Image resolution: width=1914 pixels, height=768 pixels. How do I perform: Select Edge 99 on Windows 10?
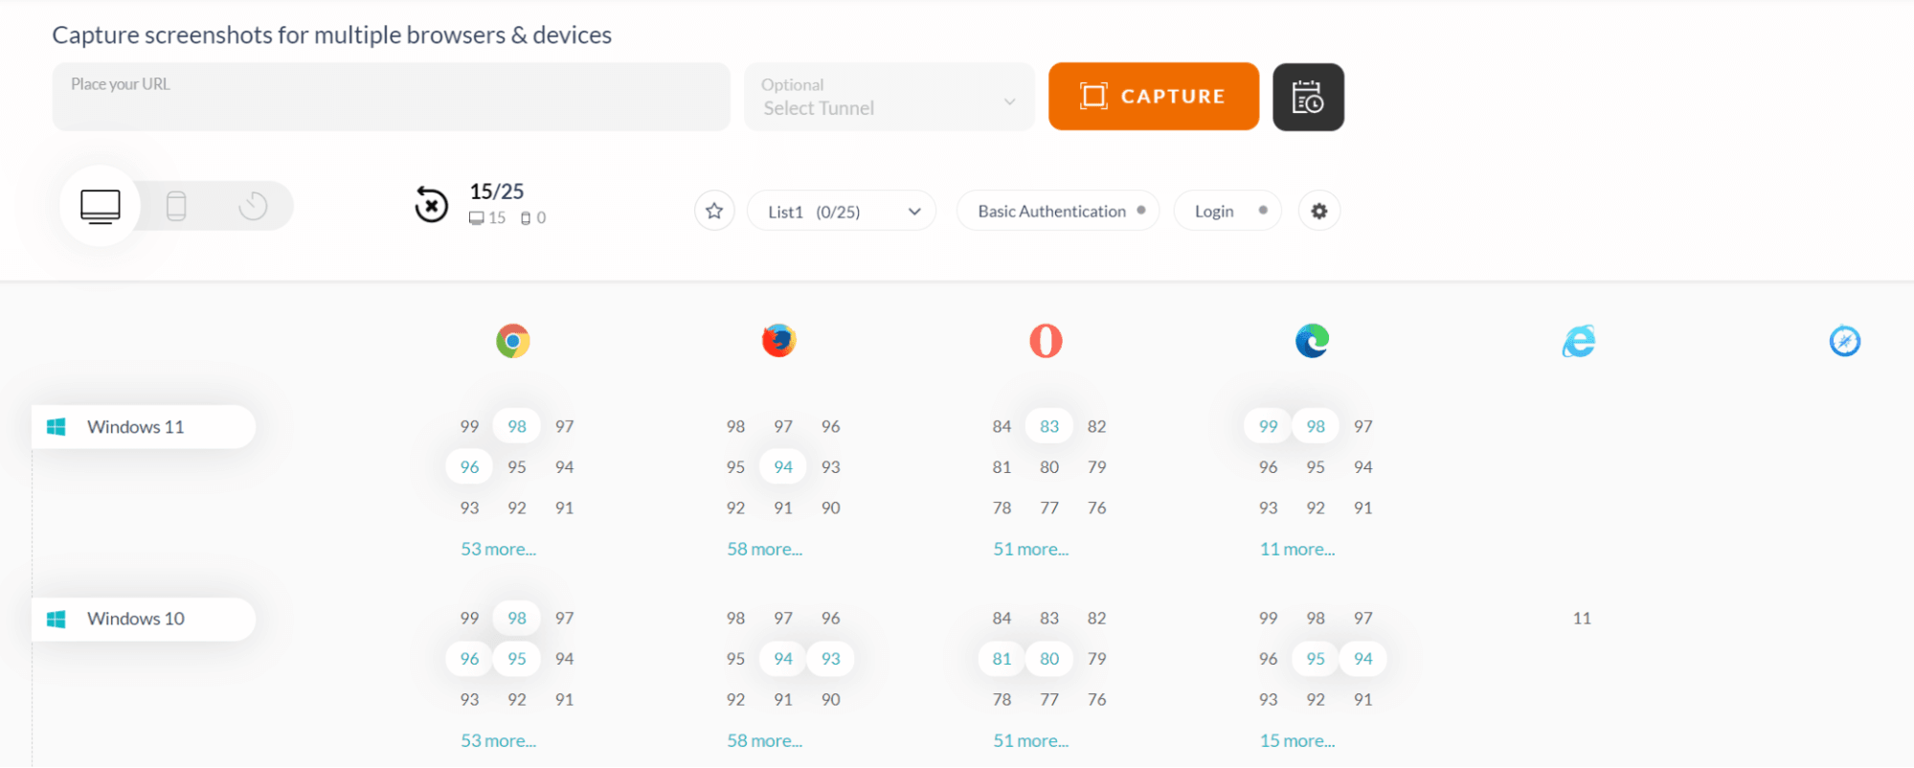tap(1268, 619)
